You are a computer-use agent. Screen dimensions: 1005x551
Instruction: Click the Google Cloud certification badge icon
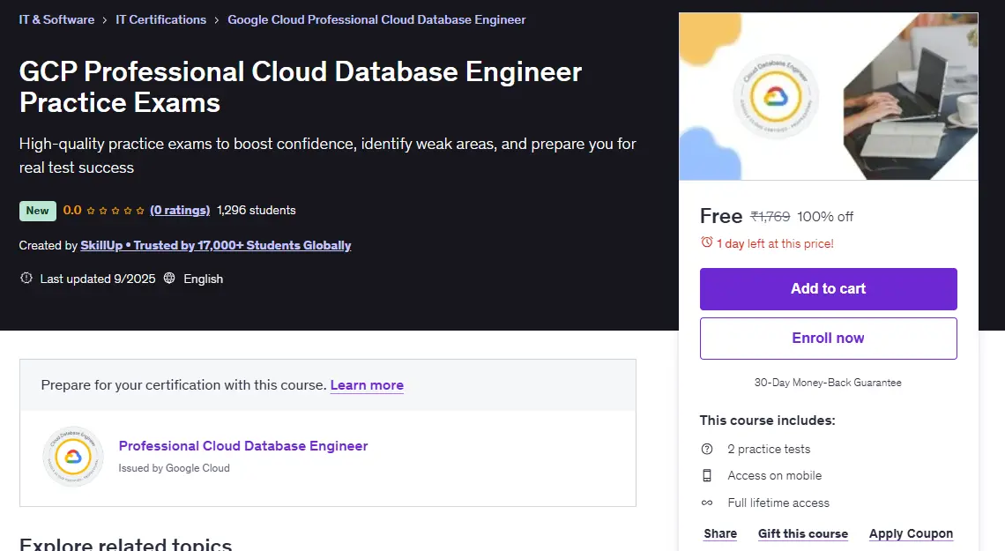(73, 457)
